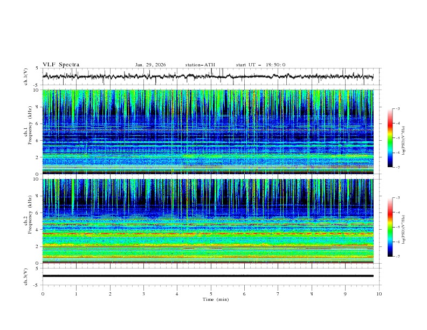
Task: Click the ch.1 waveform trace plot
Action: 208,77
